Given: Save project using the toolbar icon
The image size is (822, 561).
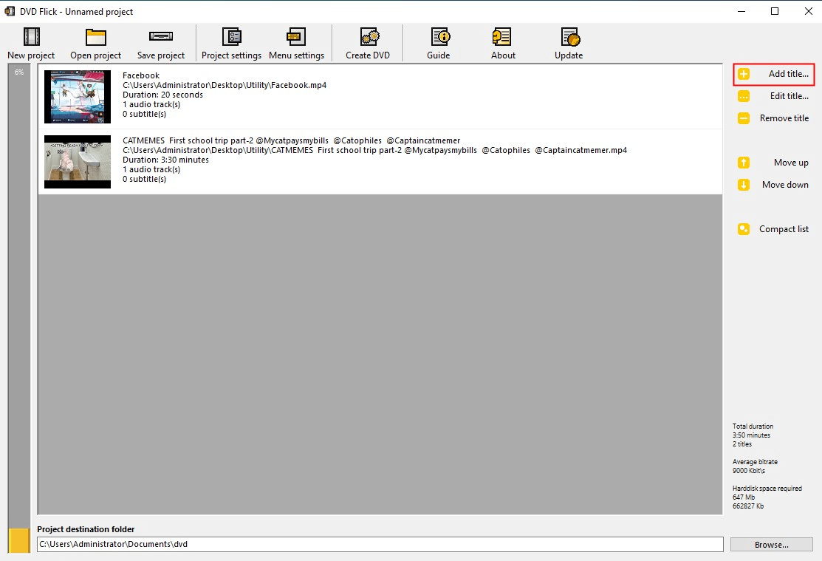Looking at the screenshot, I should point(161,37).
